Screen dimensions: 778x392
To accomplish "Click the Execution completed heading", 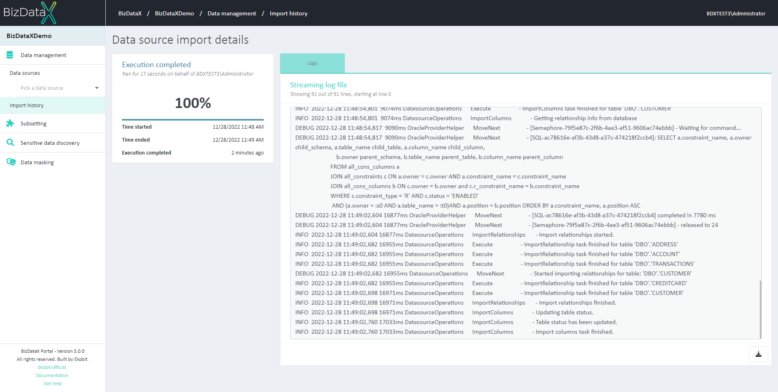I will 156,65.
